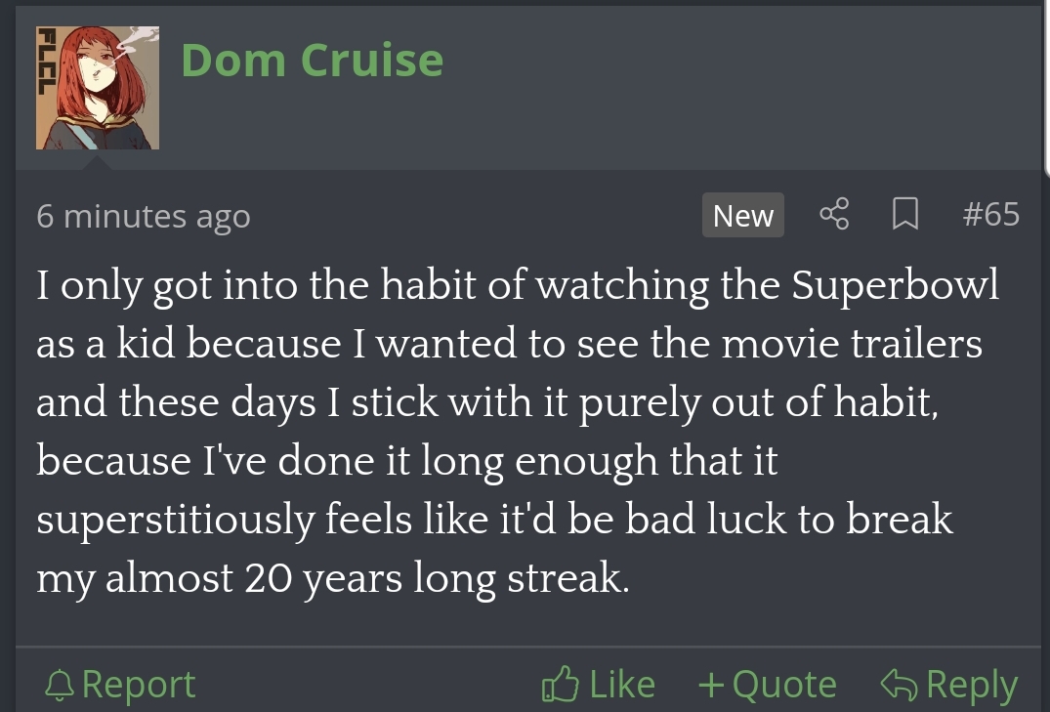
Task: Open the #65 post permalink
Action: (x=989, y=214)
